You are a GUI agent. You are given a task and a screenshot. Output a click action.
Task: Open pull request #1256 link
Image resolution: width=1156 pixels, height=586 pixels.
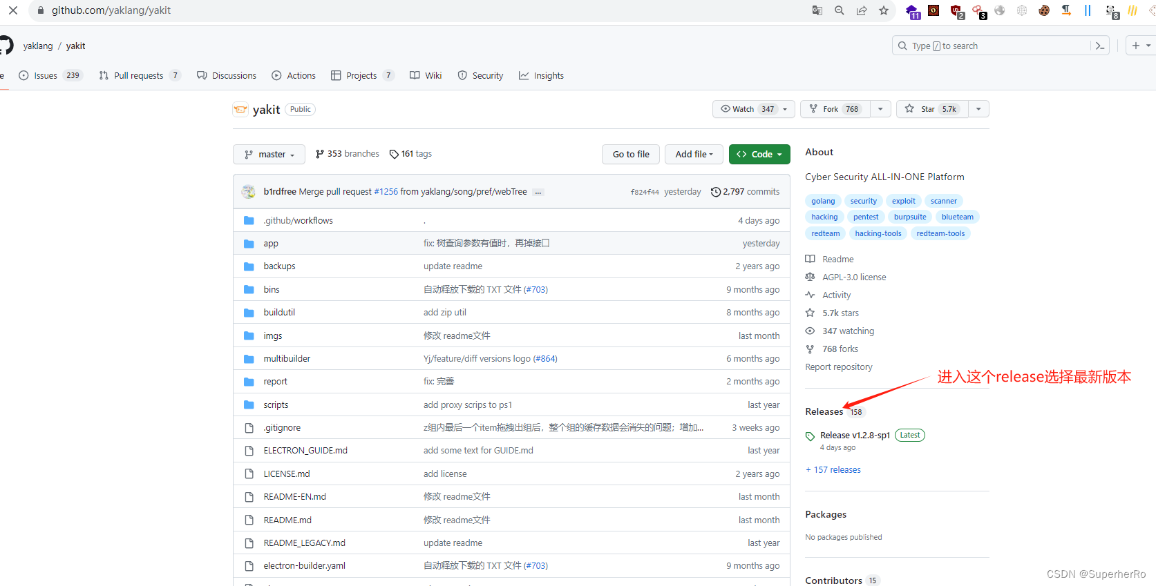(386, 192)
